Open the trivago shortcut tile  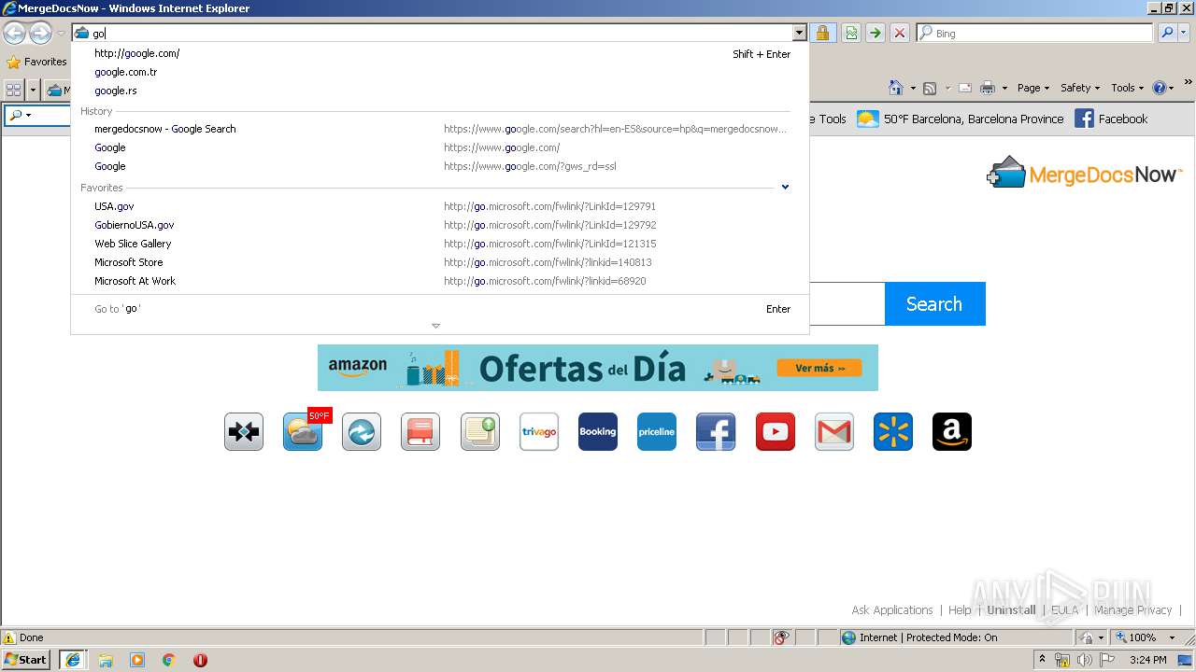pyautogui.click(x=539, y=432)
